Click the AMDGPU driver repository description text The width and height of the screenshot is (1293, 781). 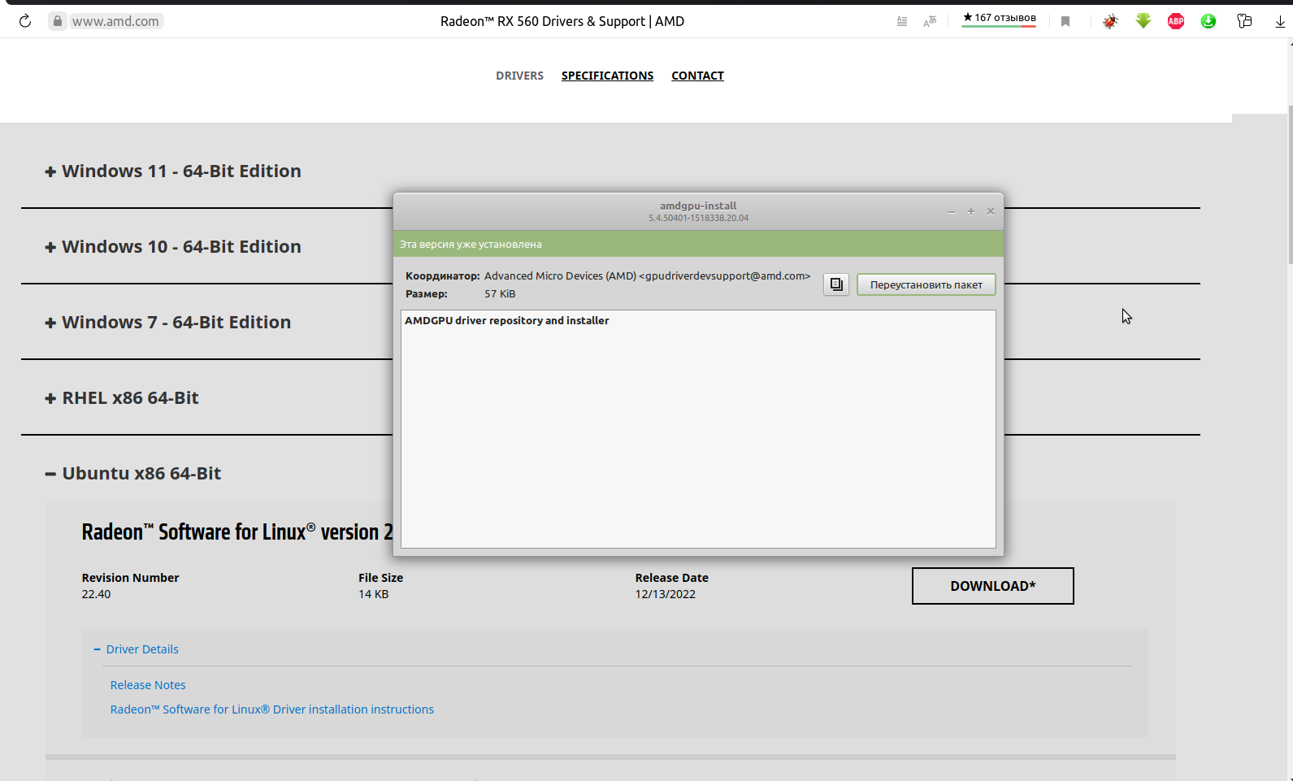click(x=507, y=320)
